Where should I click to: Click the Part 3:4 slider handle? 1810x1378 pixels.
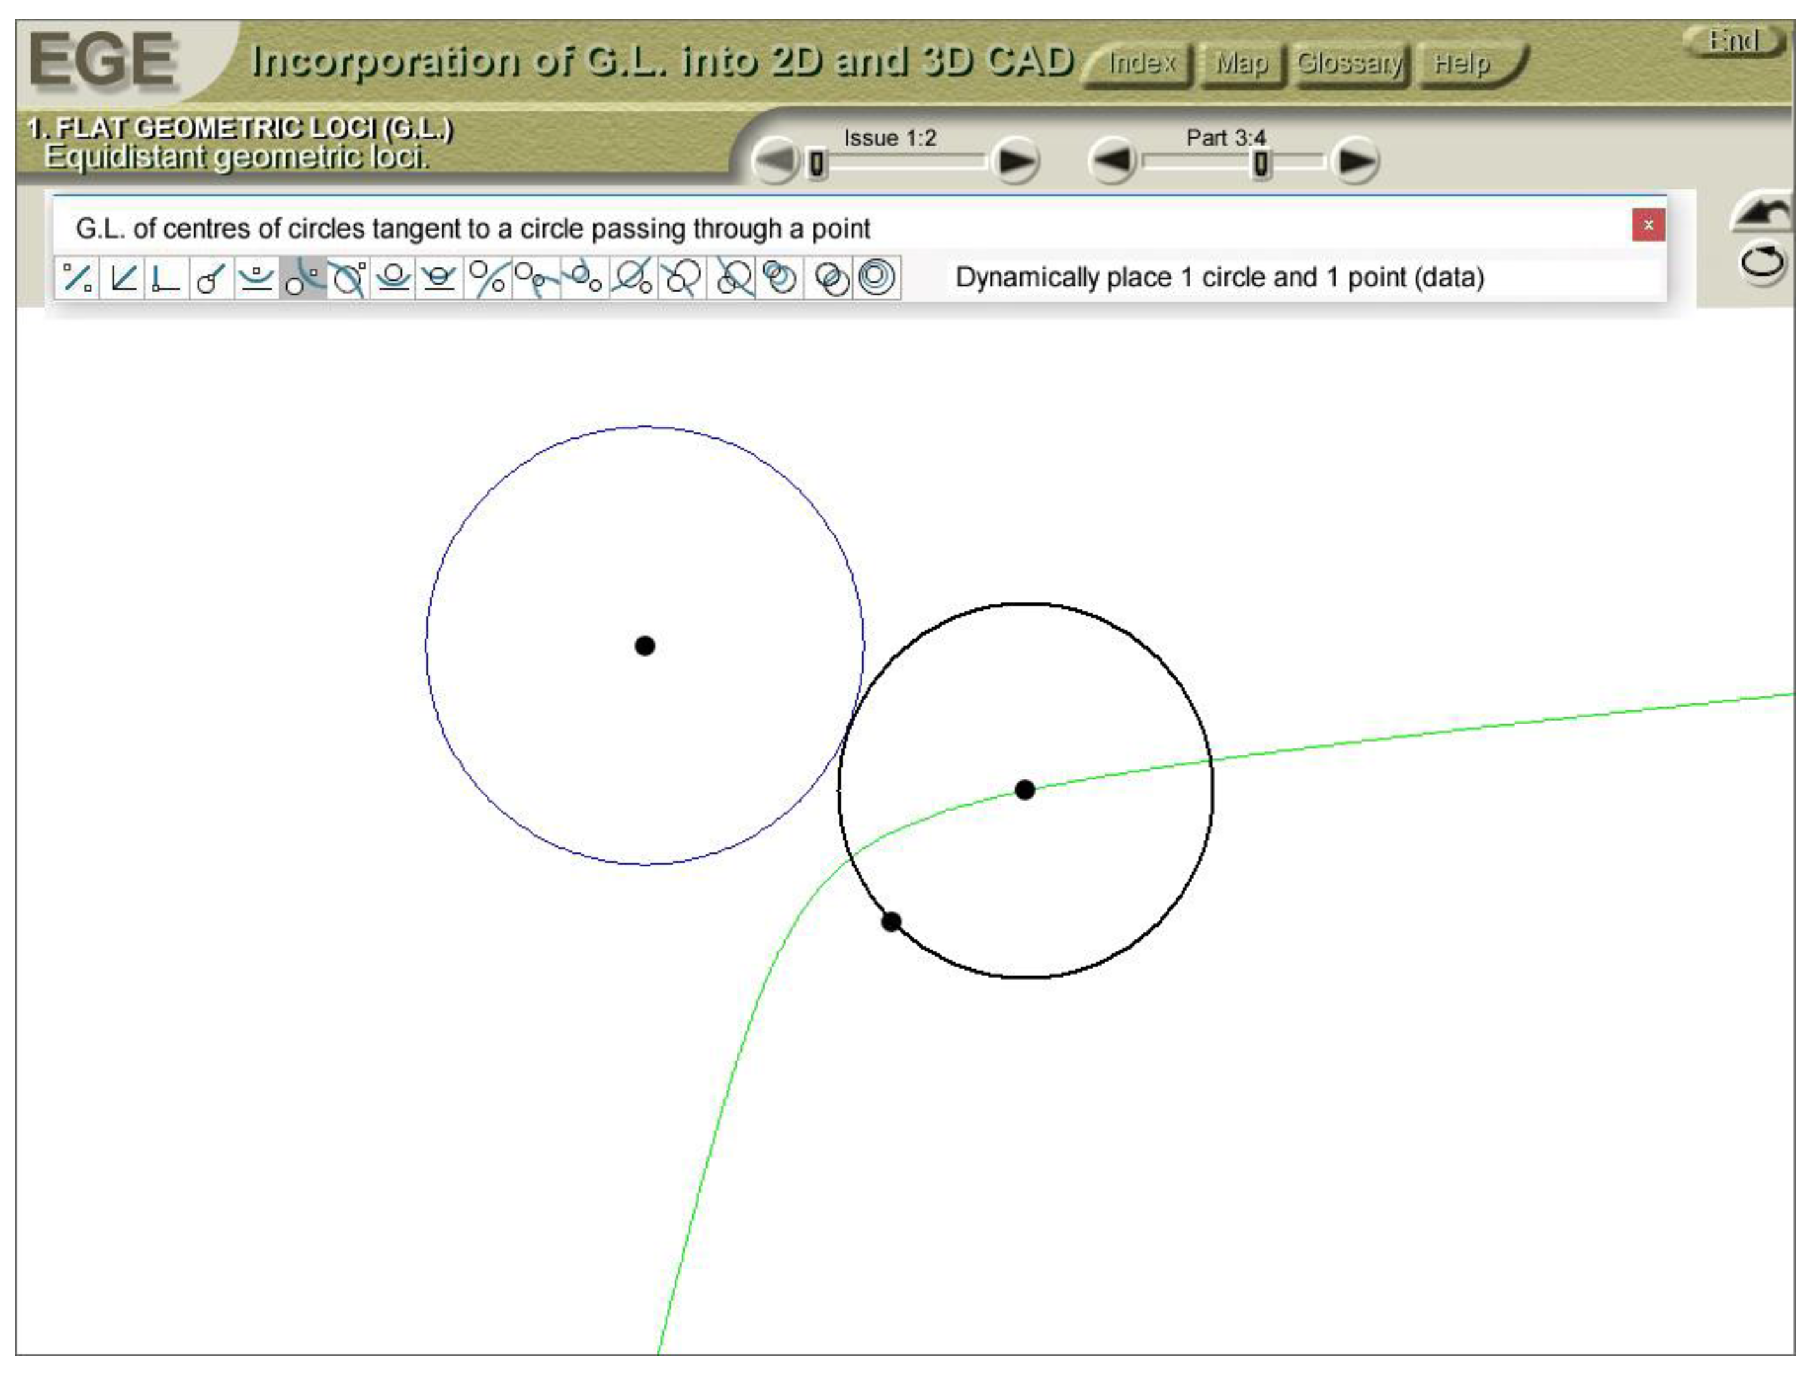1261,164
